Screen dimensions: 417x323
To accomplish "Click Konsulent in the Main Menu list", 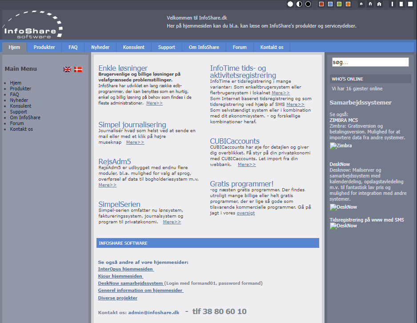I will [20, 106].
